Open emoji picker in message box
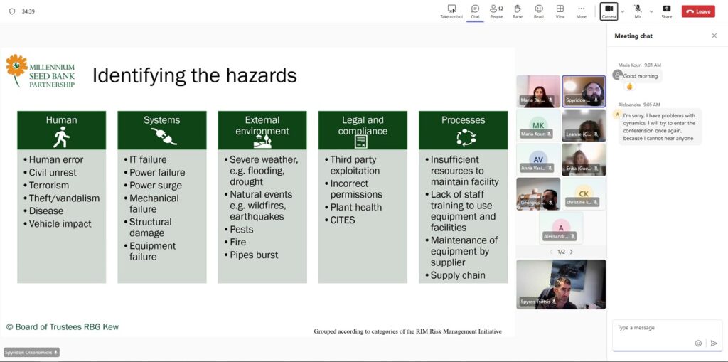The width and height of the screenshot is (728, 362). coord(698,344)
